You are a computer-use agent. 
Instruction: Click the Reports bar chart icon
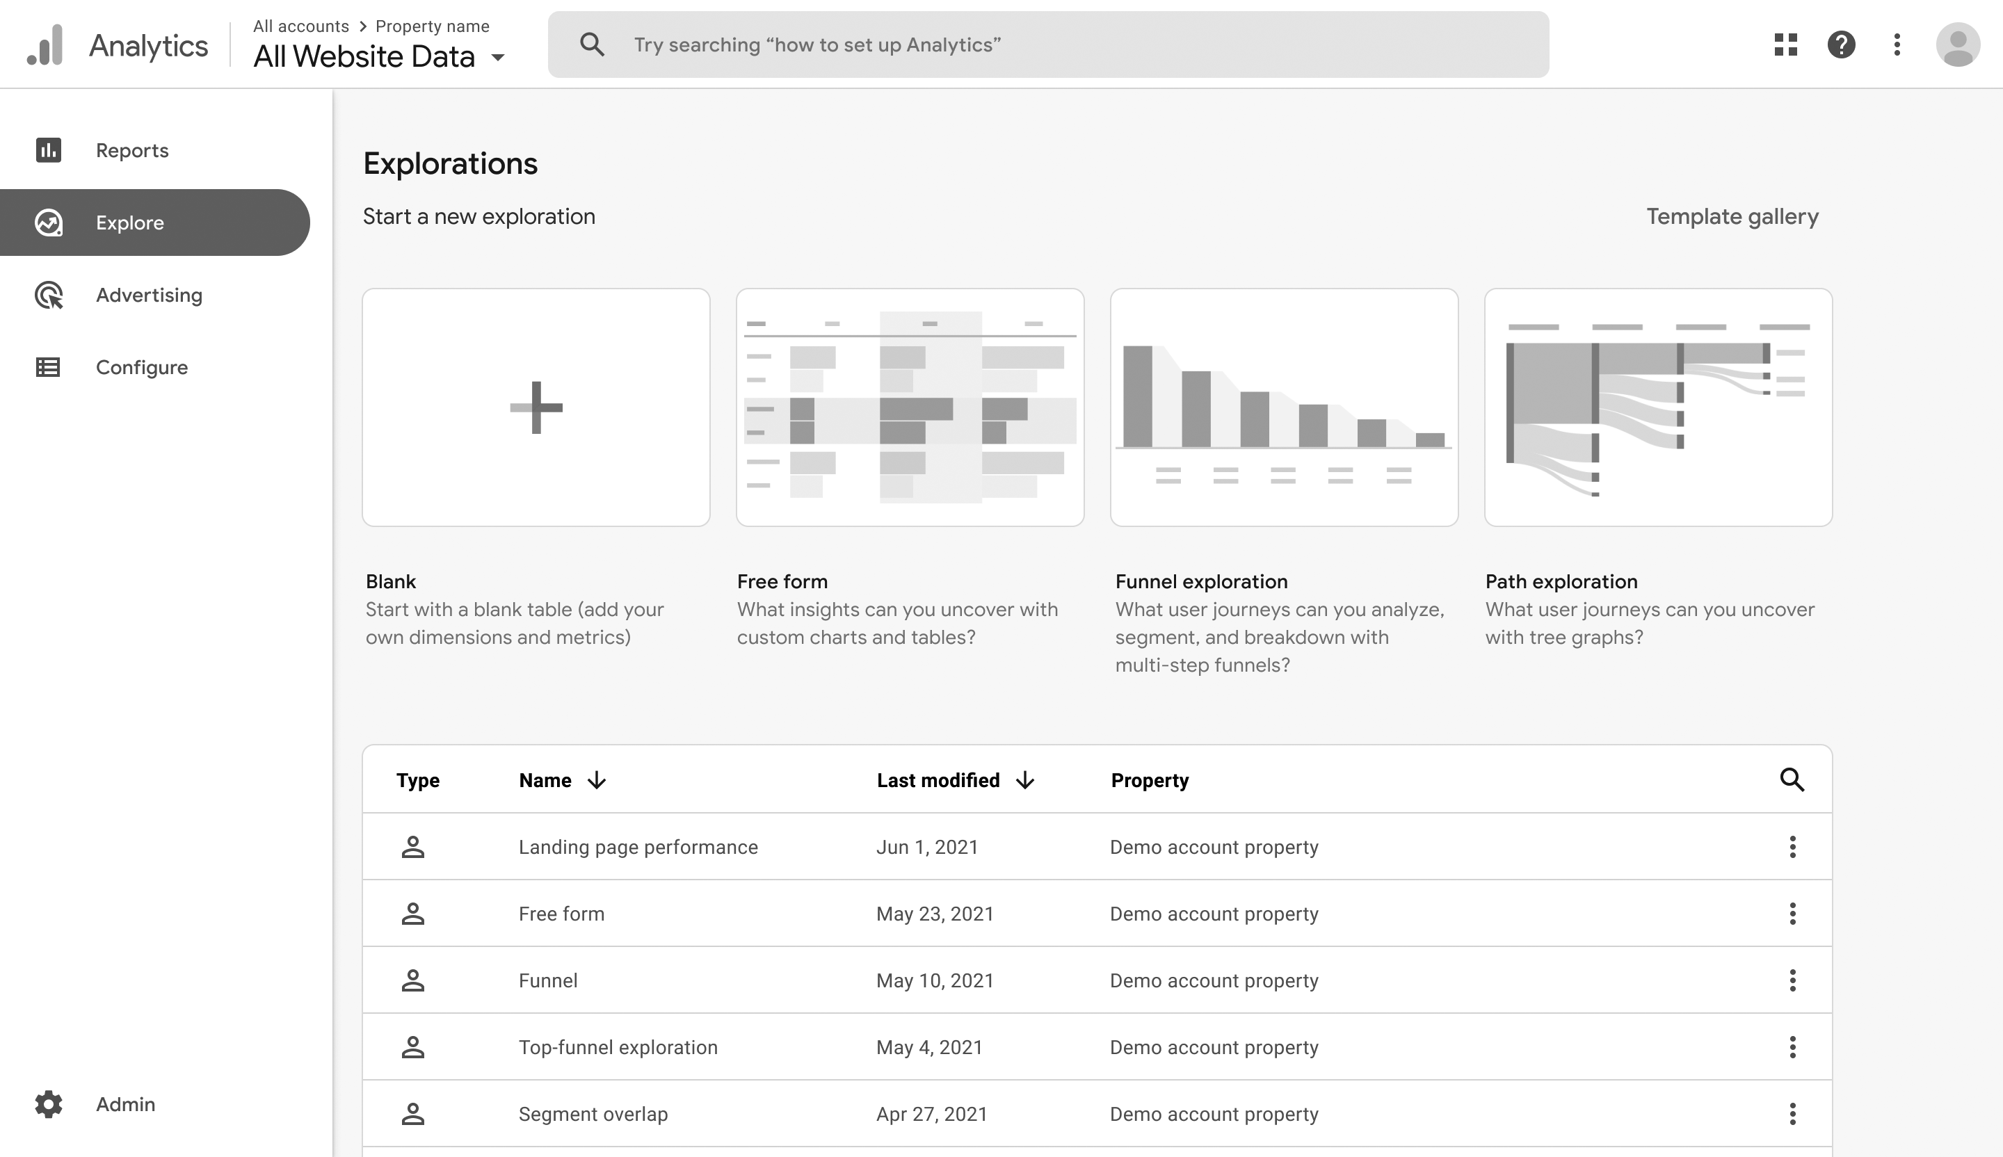click(x=49, y=150)
